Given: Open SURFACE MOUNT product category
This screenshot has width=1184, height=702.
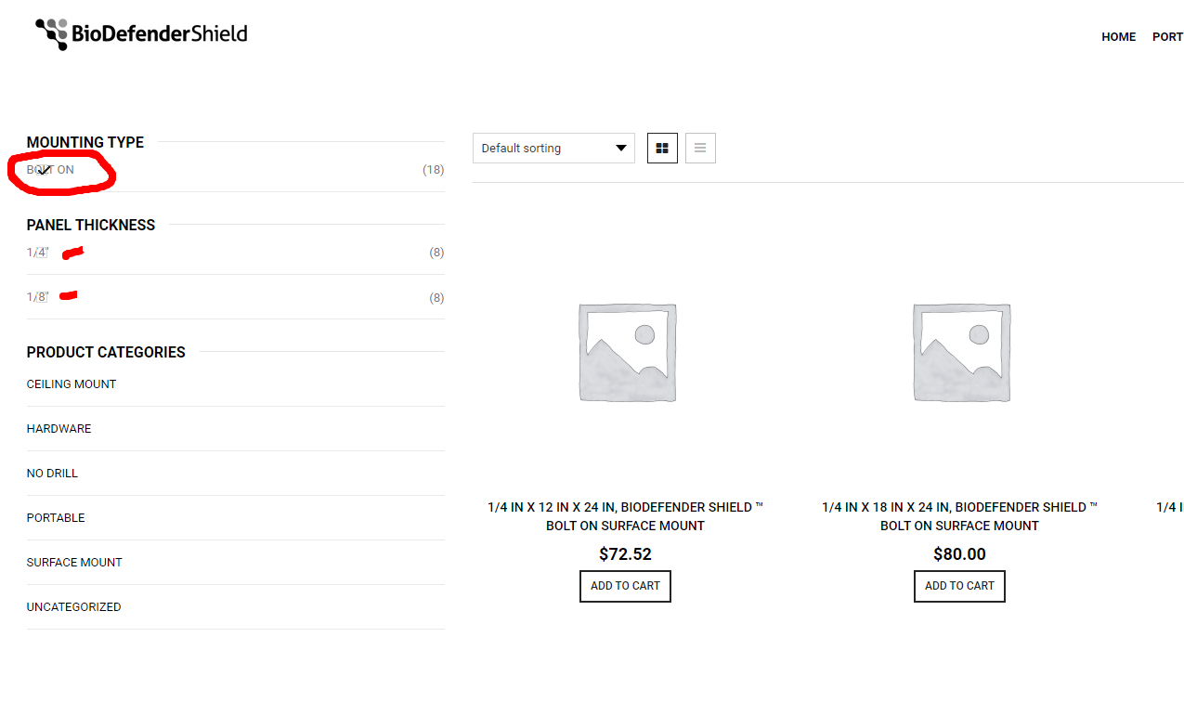Looking at the screenshot, I should click(74, 563).
